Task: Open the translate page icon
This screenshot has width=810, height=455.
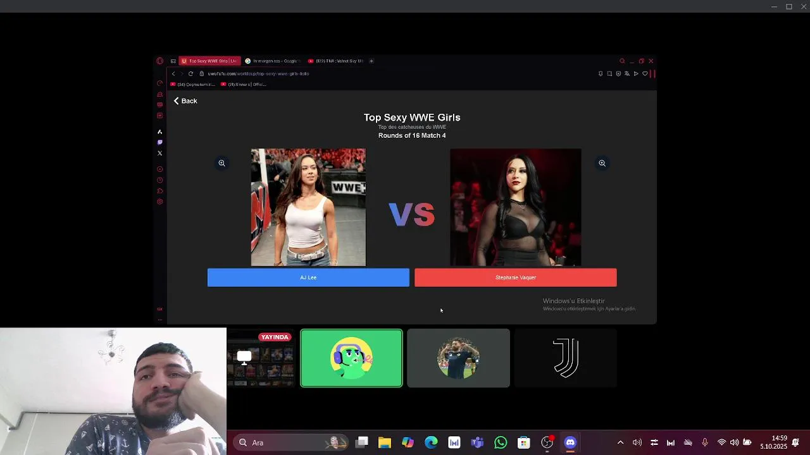Action: (x=627, y=73)
